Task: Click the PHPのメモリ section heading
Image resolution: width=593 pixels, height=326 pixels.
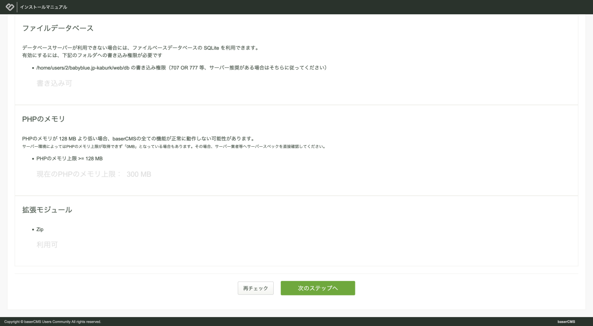Action: (43, 119)
